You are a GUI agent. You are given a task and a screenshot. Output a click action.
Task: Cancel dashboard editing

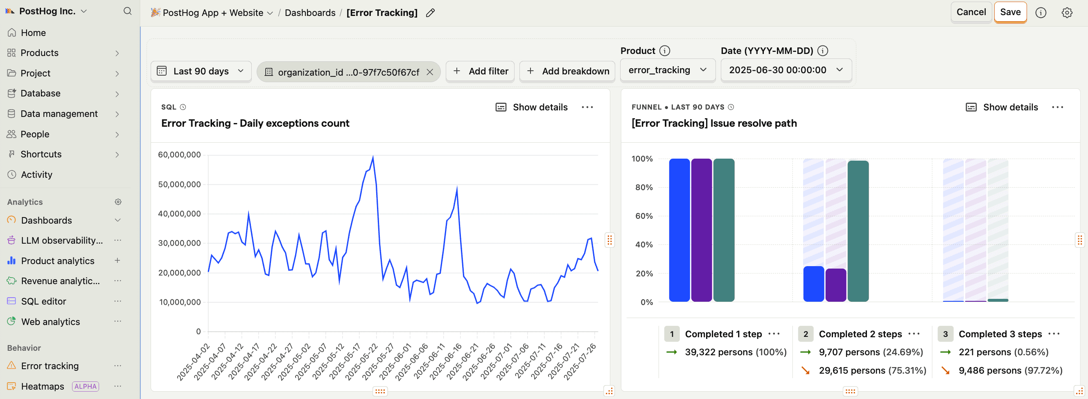[971, 12]
